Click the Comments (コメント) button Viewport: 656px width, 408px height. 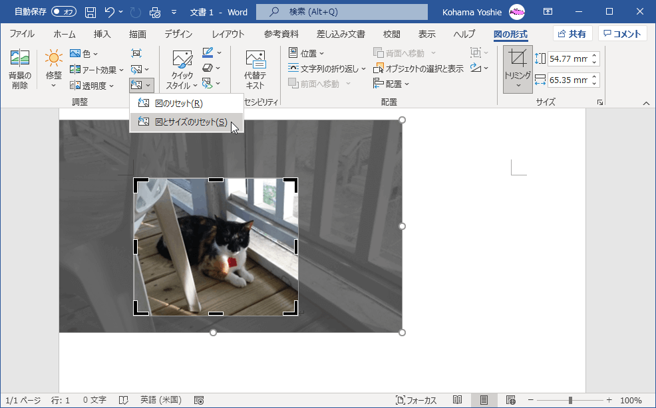point(622,34)
